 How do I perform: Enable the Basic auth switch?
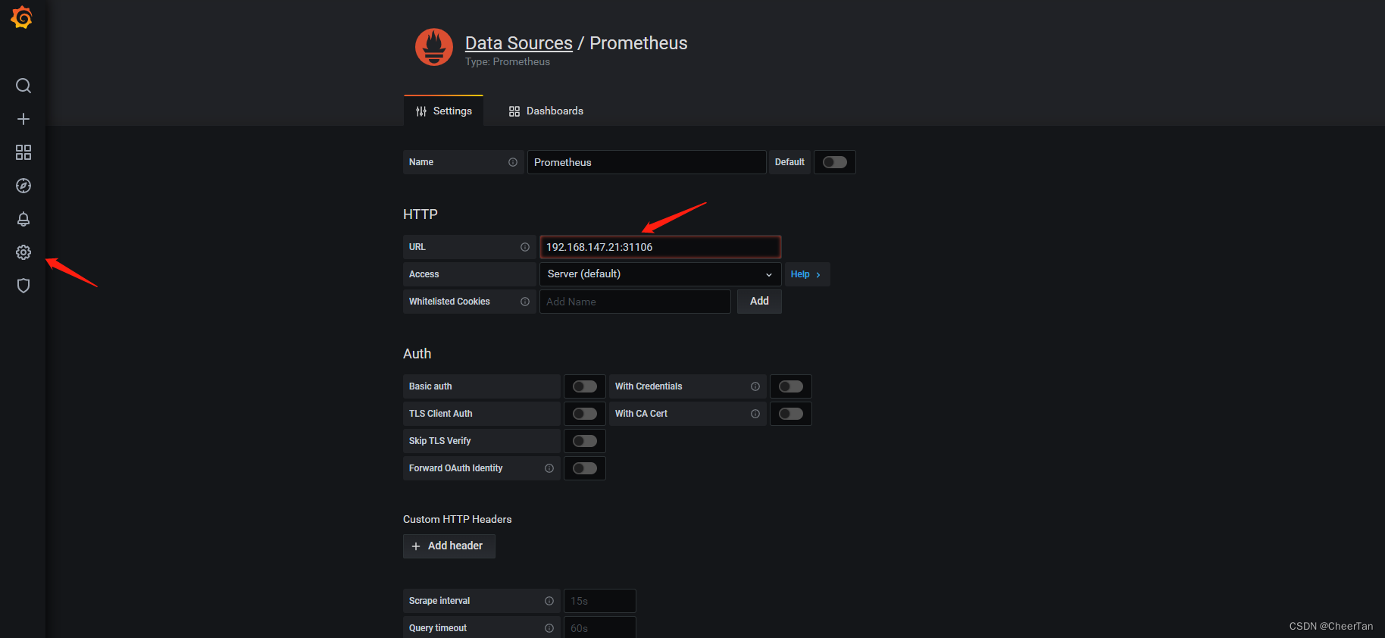pyautogui.click(x=585, y=386)
